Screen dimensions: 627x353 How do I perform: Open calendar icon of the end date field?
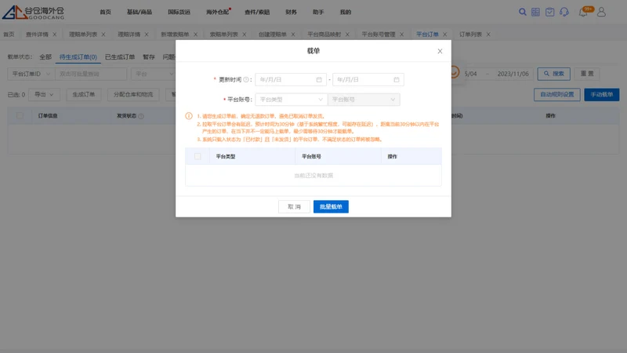(x=397, y=80)
